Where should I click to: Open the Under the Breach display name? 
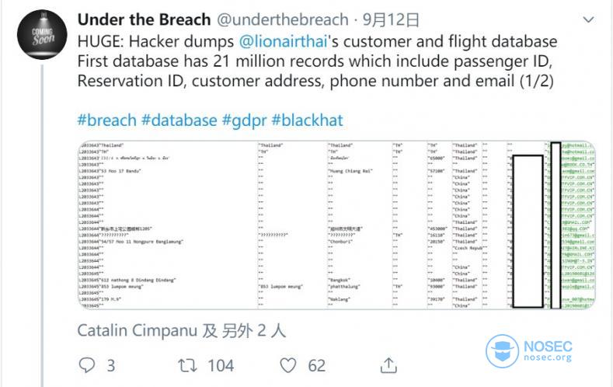click(144, 19)
